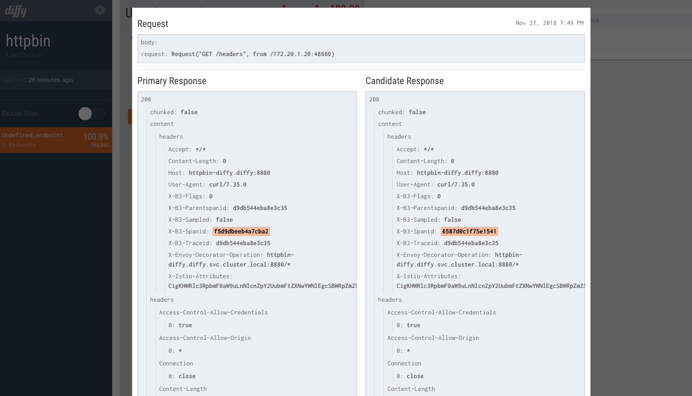Click 'chunked: false' in Candidate Response

[402, 112]
